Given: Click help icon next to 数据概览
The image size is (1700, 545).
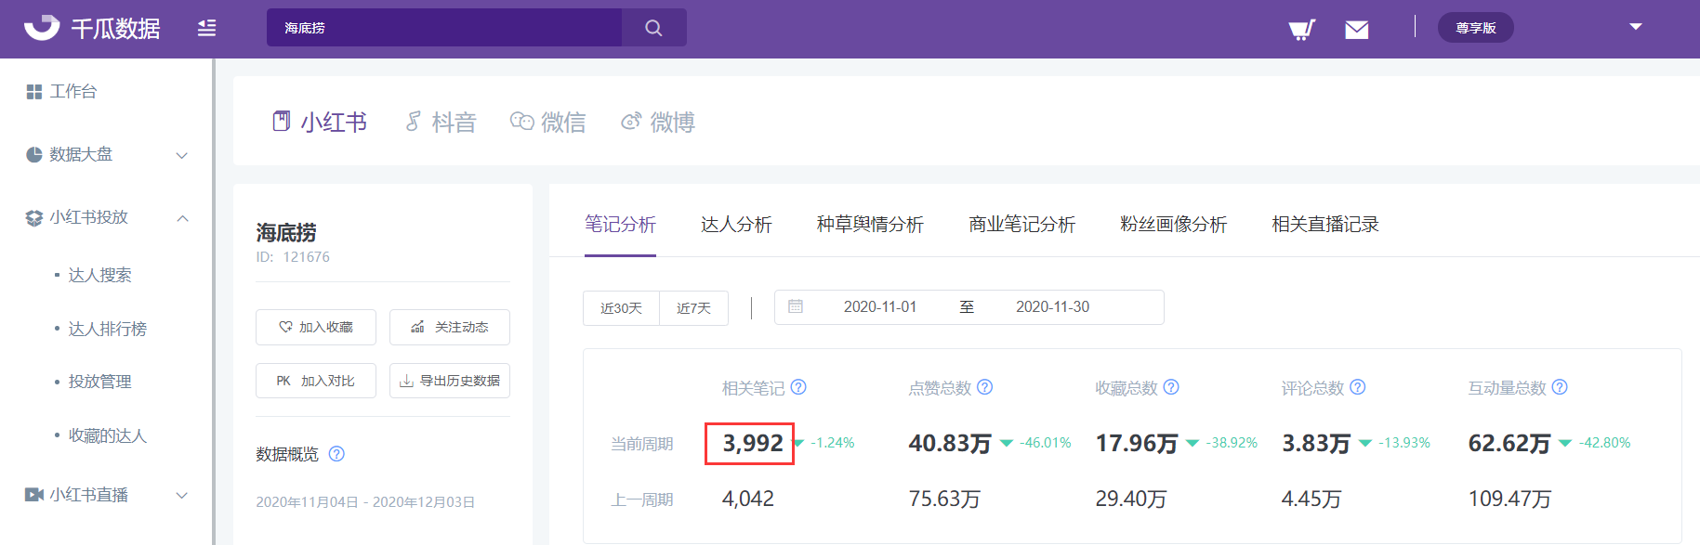Looking at the screenshot, I should 337,454.
